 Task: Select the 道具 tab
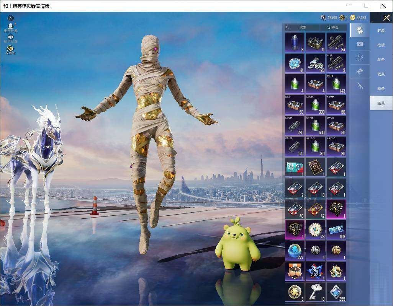pyautogui.click(x=381, y=103)
